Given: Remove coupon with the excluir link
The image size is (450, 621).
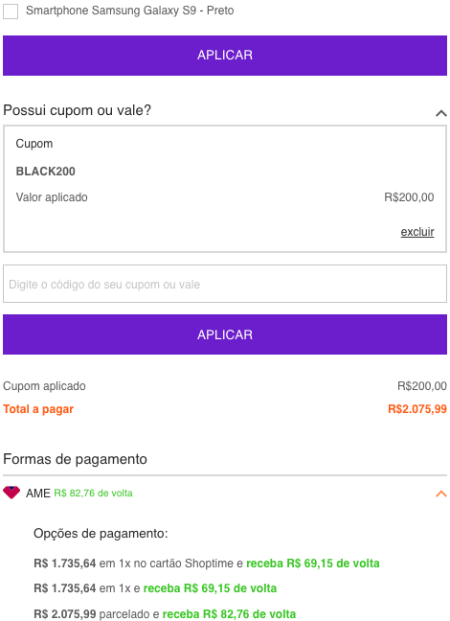Looking at the screenshot, I should tap(417, 232).
